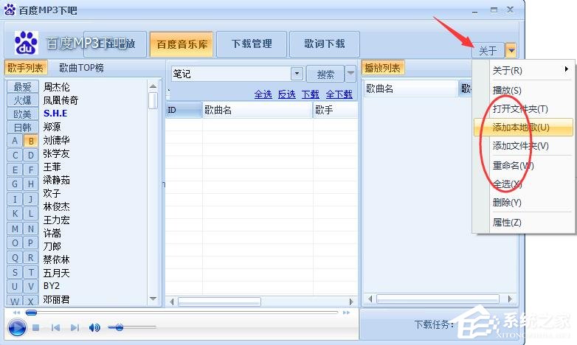Toggle the letter S singer filter

point(15,273)
